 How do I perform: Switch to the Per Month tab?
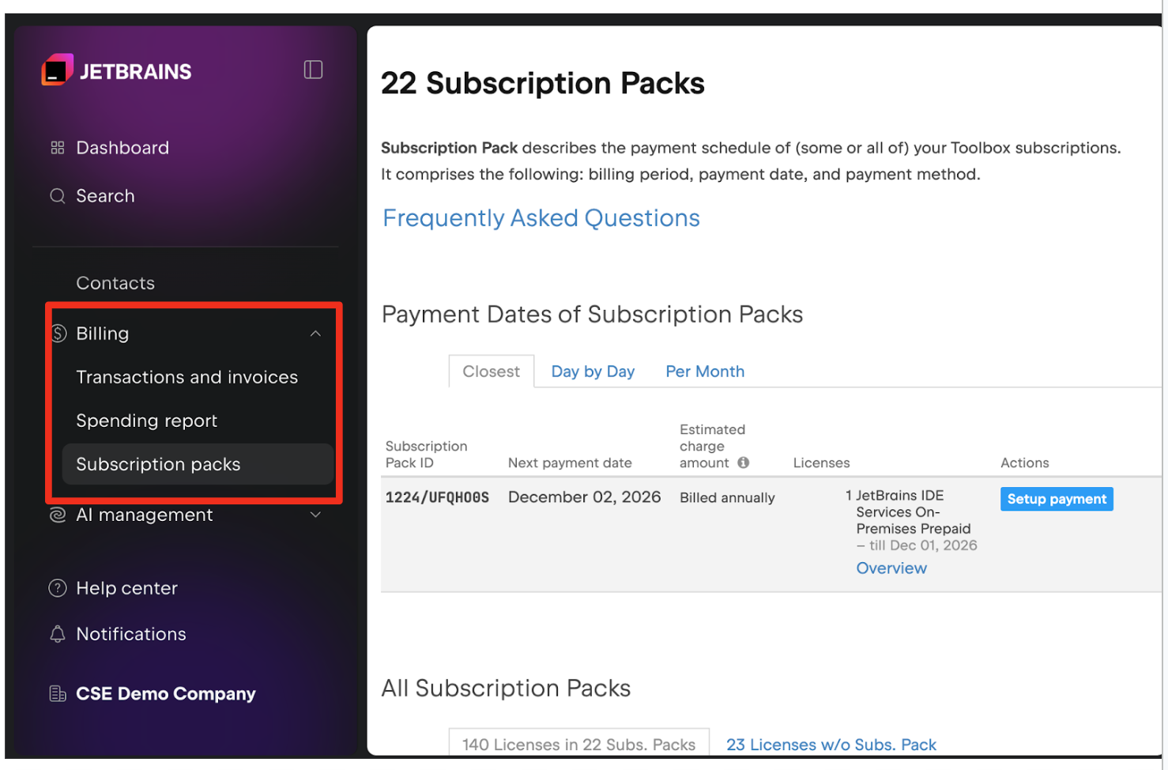[x=704, y=372]
